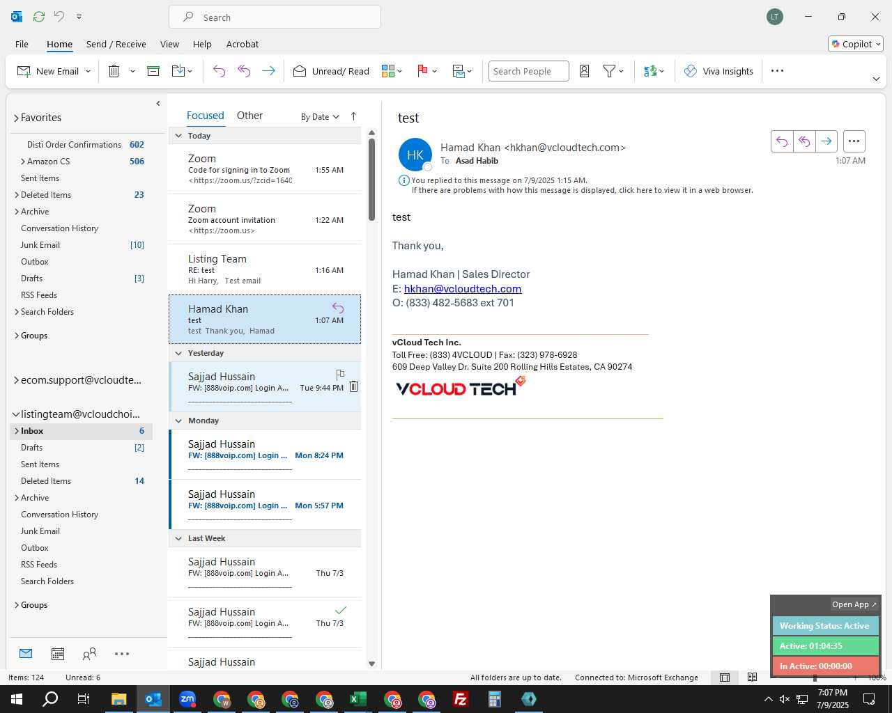Viewport: 892px width, 713px height.
Task: Click the zoom slider in status bar
Action: pyautogui.click(x=814, y=677)
